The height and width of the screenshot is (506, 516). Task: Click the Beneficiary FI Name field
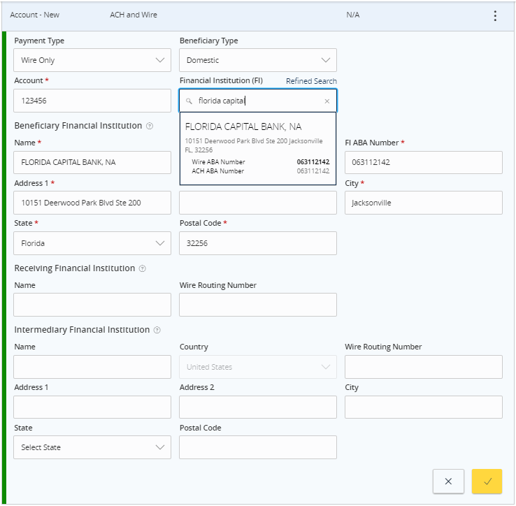click(x=92, y=163)
